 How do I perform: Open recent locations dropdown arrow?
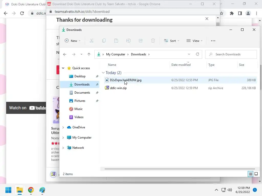click(x=81, y=54)
